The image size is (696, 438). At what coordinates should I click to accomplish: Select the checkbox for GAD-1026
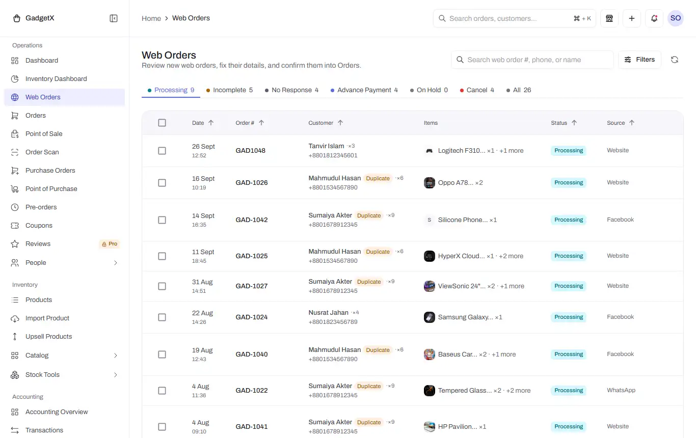click(x=162, y=183)
